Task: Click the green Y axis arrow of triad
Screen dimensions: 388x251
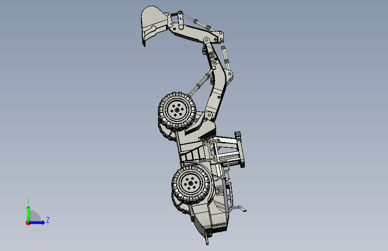Action: coord(29,214)
